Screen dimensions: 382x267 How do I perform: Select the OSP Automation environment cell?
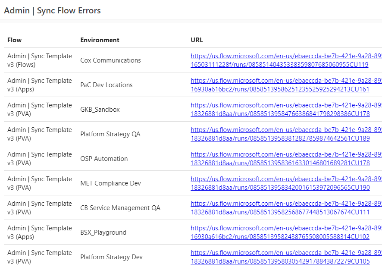click(103, 158)
